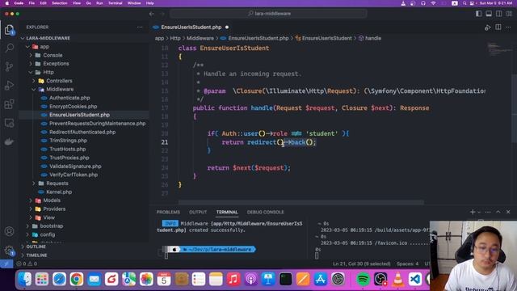Close the terminal panel
This screenshot has width=517, height=291.
[x=508, y=212]
